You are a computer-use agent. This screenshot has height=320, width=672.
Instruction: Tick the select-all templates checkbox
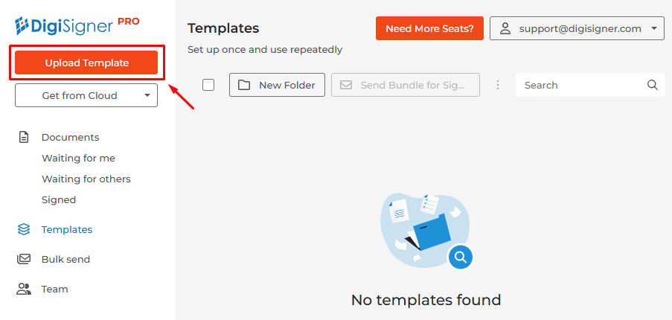pyautogui.click(x=208, y=85)
